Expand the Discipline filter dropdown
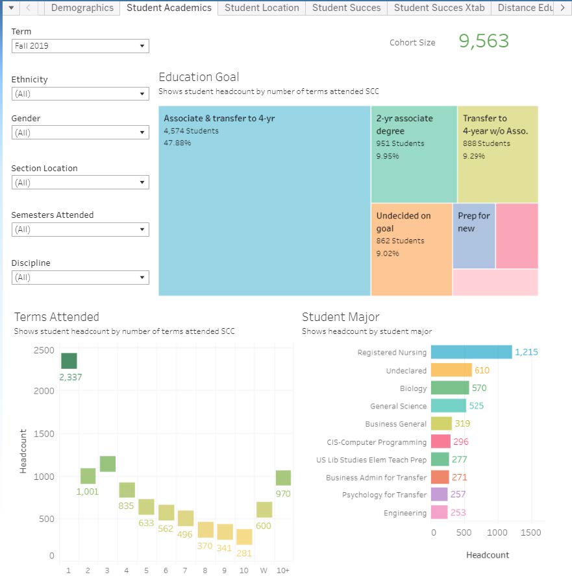This screenshot has width=572, height=581. pos(80,278)
